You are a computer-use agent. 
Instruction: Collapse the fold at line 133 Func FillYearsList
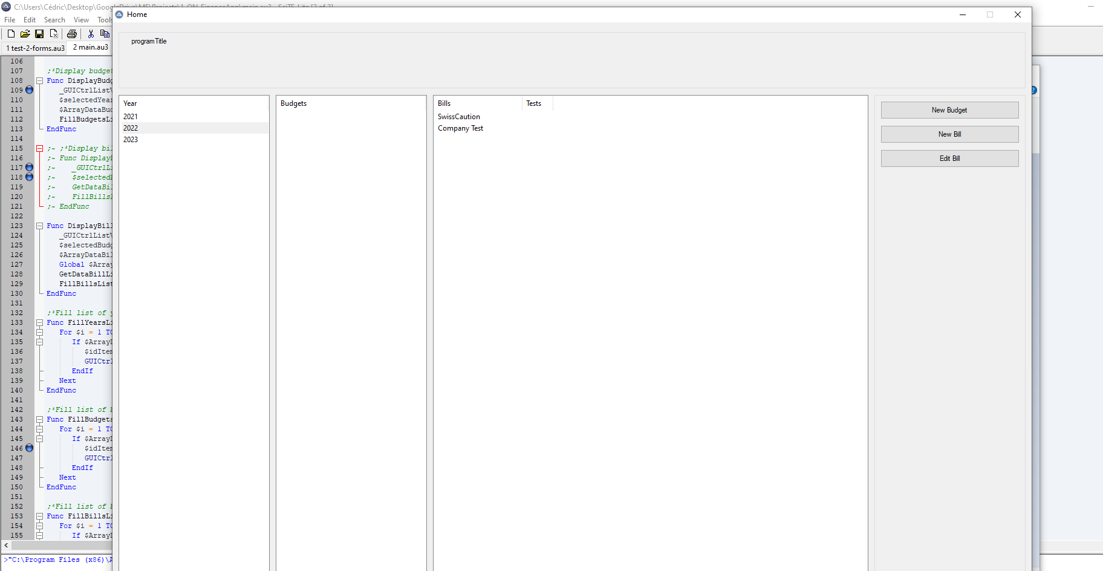(39, 322)
